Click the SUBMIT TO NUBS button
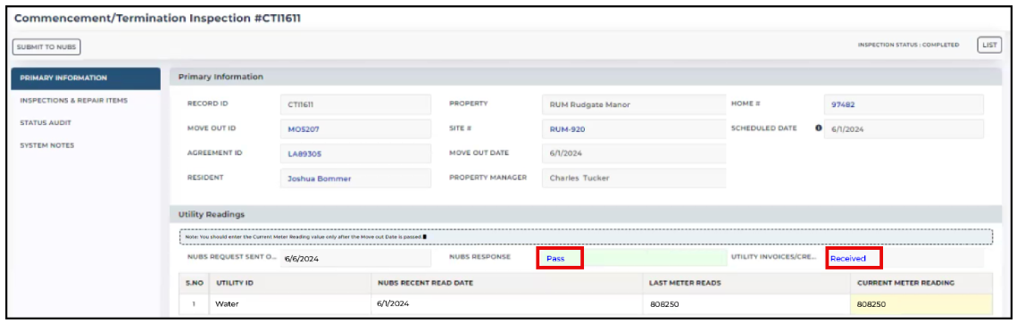 pos(46,46)
